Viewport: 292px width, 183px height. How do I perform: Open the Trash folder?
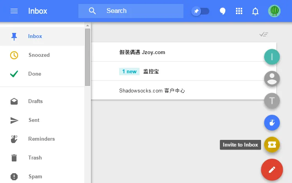point(35,158)
